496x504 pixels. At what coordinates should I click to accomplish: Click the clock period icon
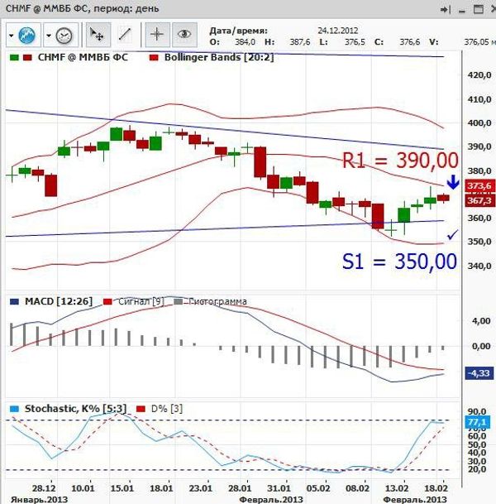point(64,36)
